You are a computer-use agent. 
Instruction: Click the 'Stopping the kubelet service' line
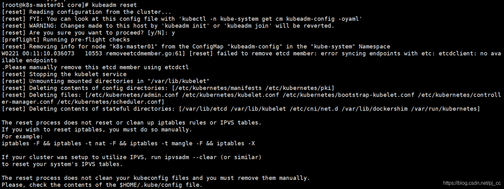point(64,74)
